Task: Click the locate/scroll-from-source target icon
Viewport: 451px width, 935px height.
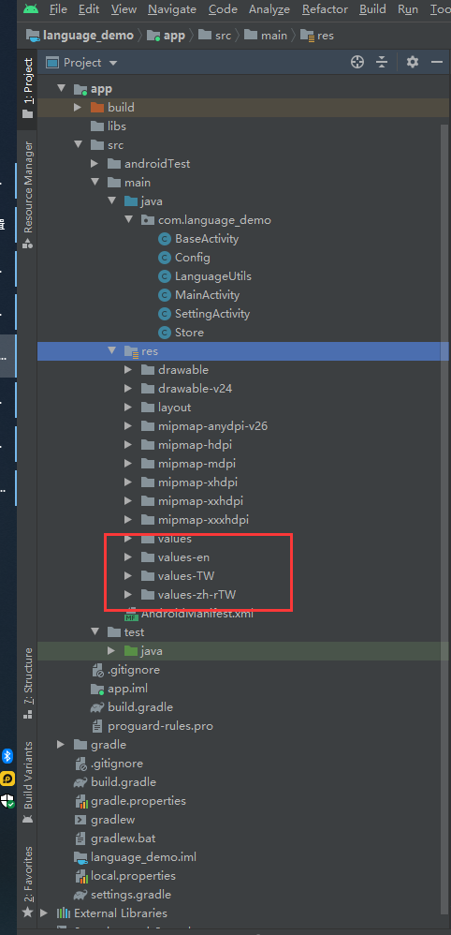Action: pyautogui.click(x=357, y=62)
